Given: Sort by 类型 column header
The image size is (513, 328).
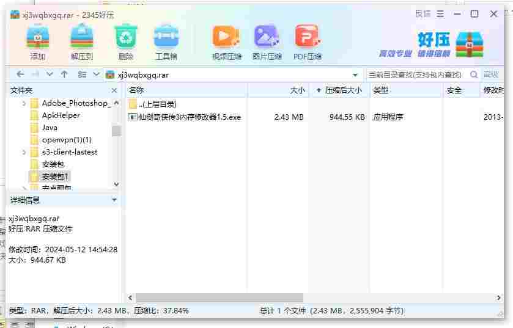Looking at the screenshot, I should (407, 90).
